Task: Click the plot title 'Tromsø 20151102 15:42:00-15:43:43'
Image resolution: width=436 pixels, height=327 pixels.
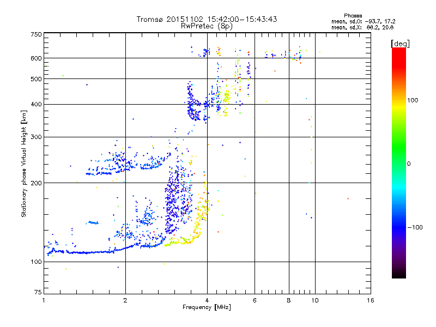Action: (x=207, y=19)
